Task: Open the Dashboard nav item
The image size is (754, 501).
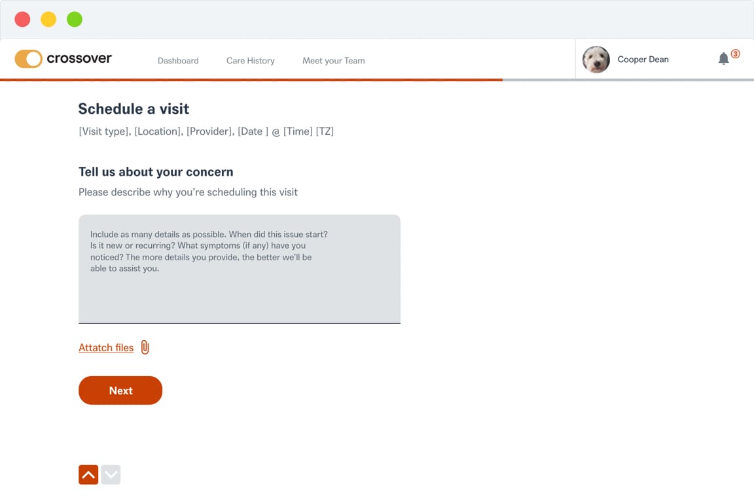Action: pyautogui.click(x=178, y=61)
